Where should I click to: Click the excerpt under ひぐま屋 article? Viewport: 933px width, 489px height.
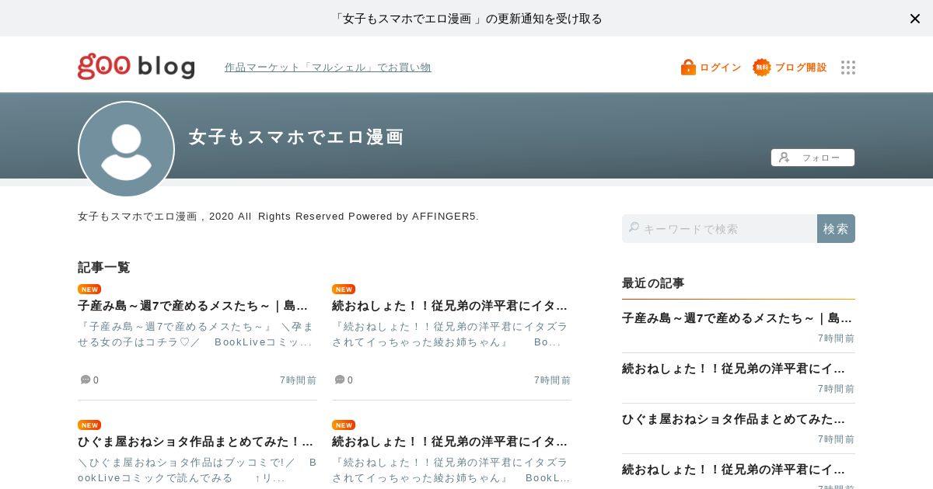pyautogui.click(x=197, y=470)
